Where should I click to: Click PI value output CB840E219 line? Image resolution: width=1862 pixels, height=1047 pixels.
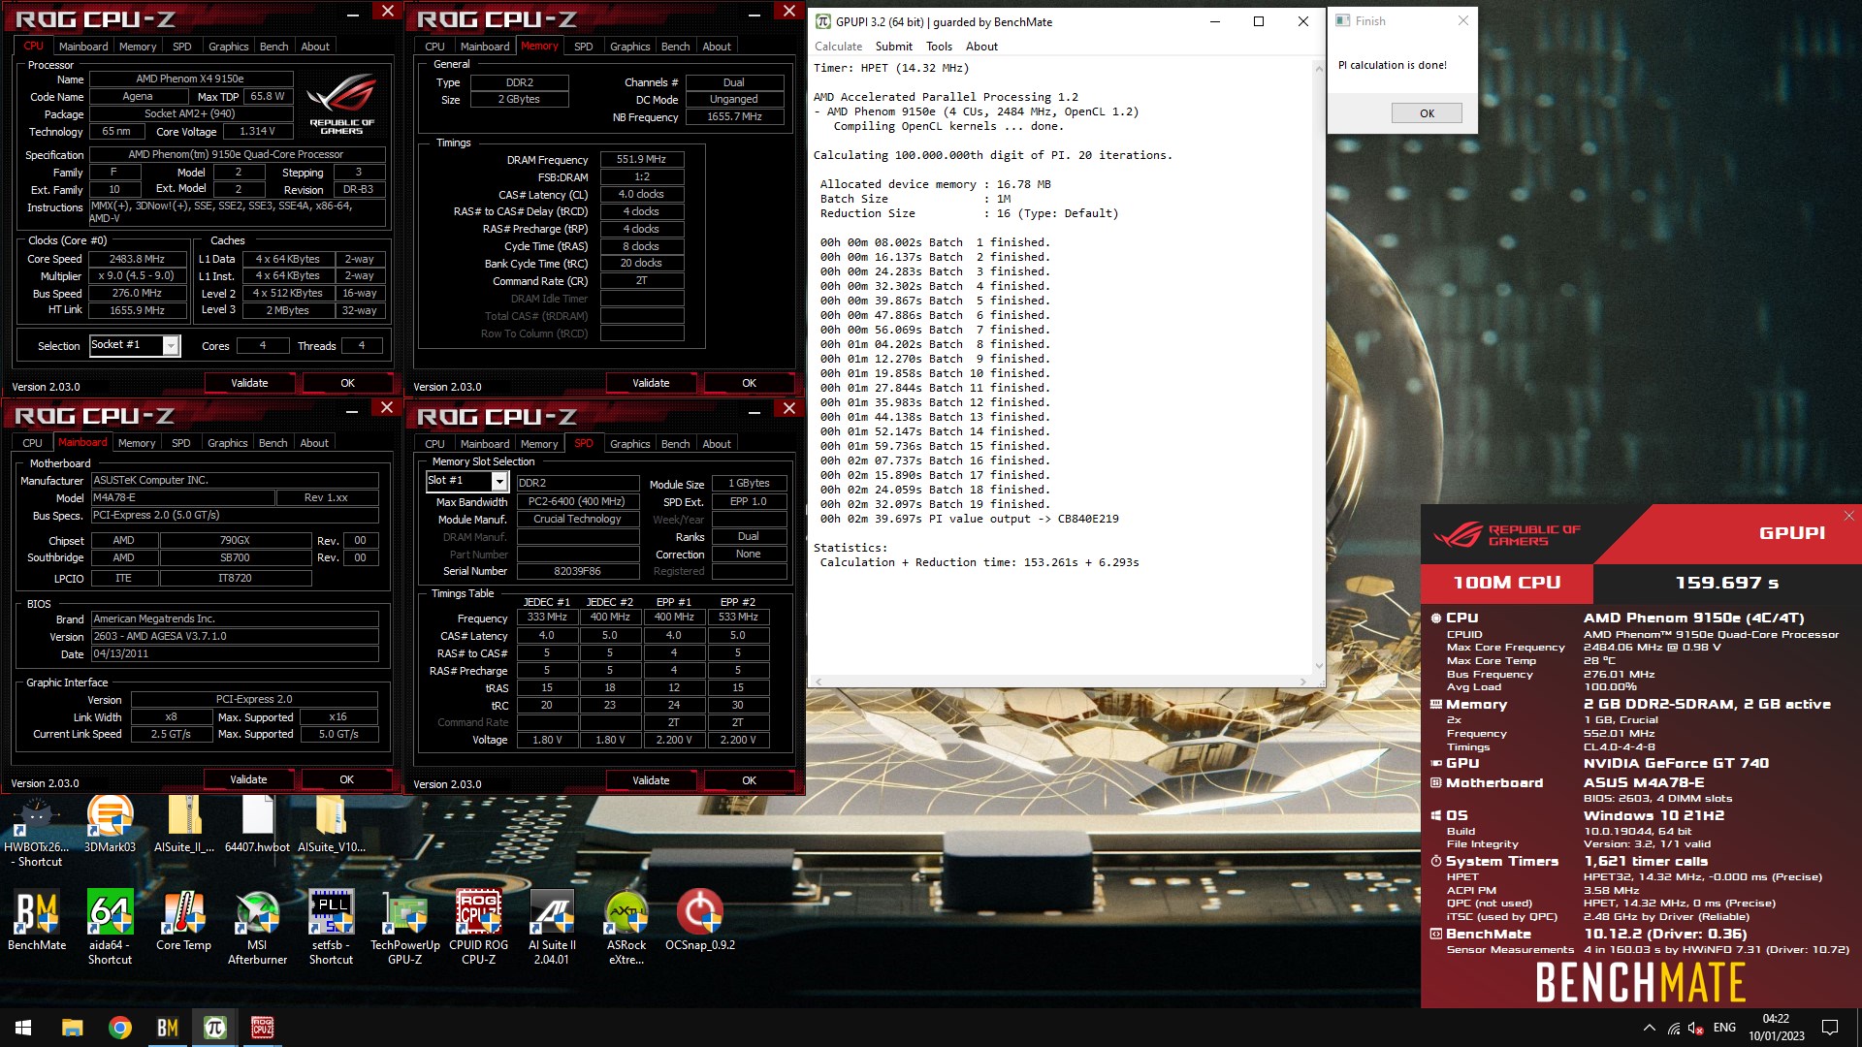tap(969, 519)
